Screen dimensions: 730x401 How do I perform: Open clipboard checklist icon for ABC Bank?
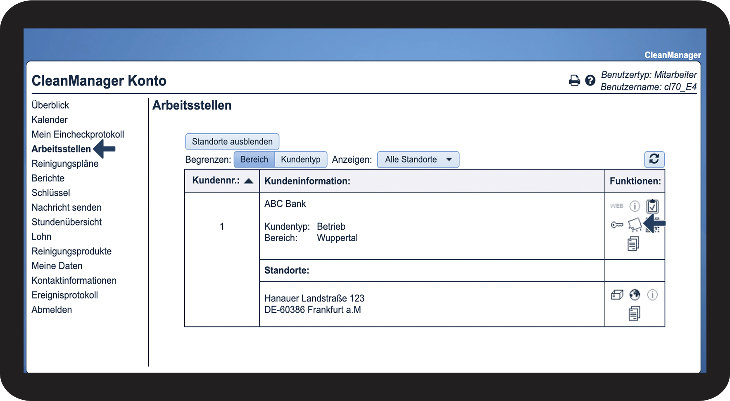(652, 206)
